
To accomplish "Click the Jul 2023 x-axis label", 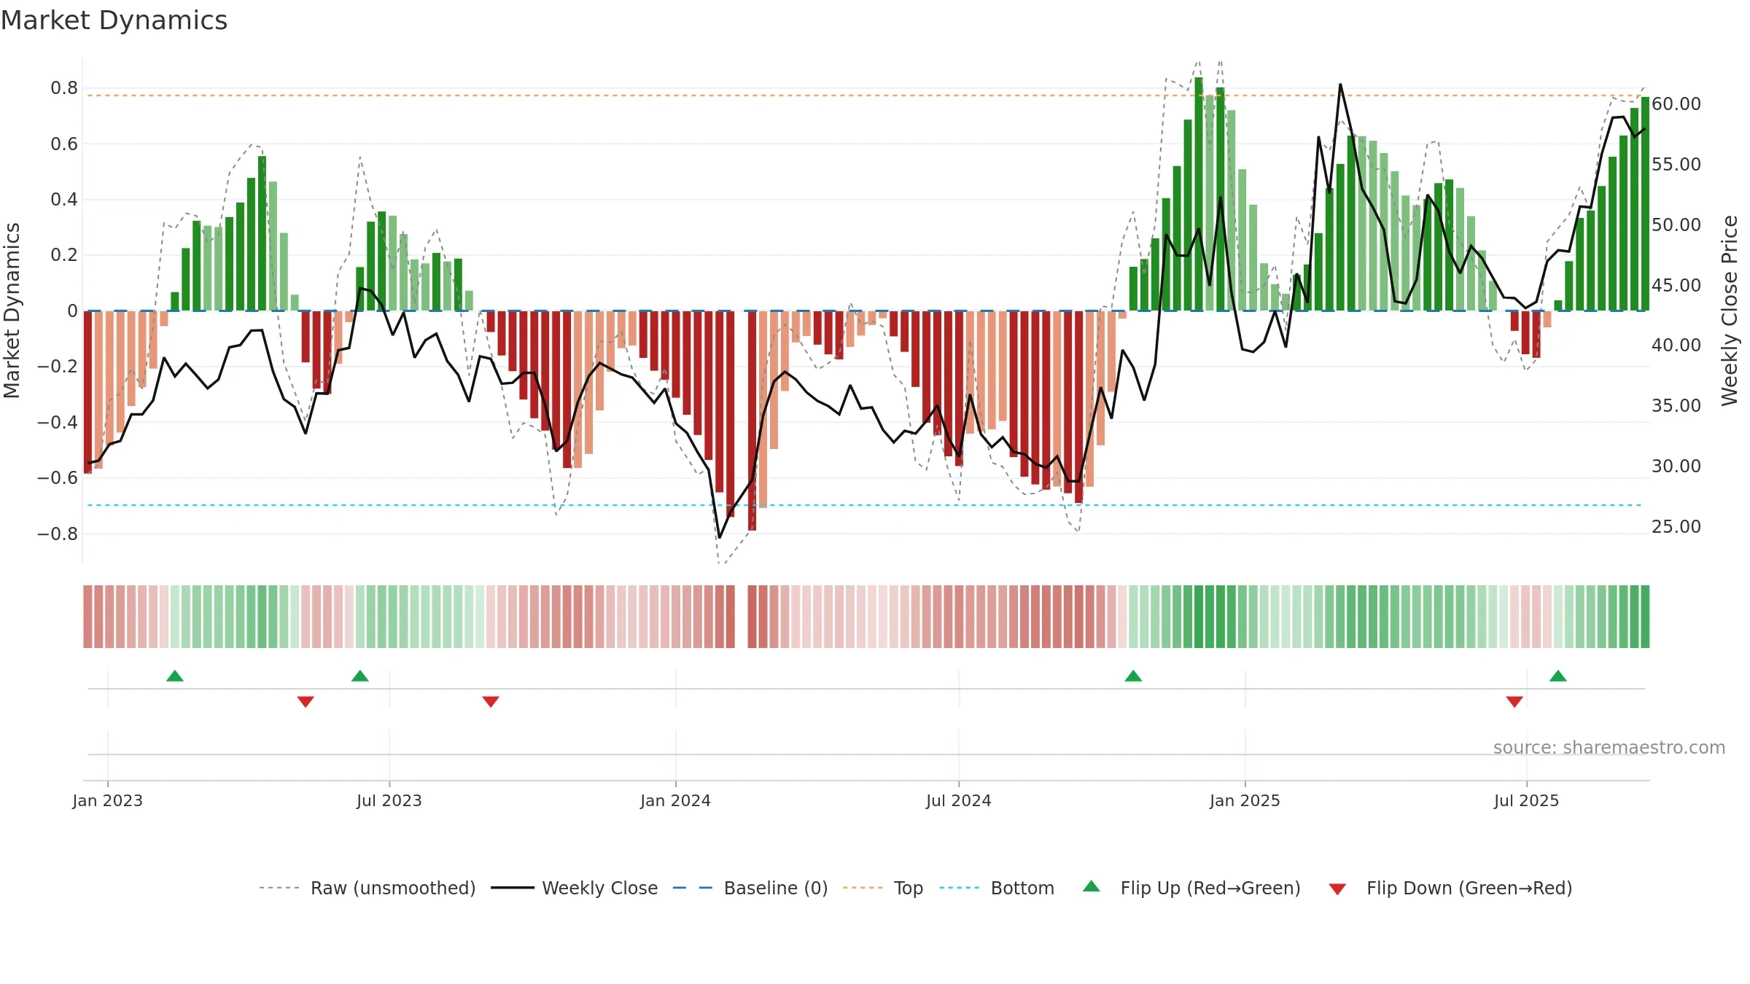I will pos(389,800).
